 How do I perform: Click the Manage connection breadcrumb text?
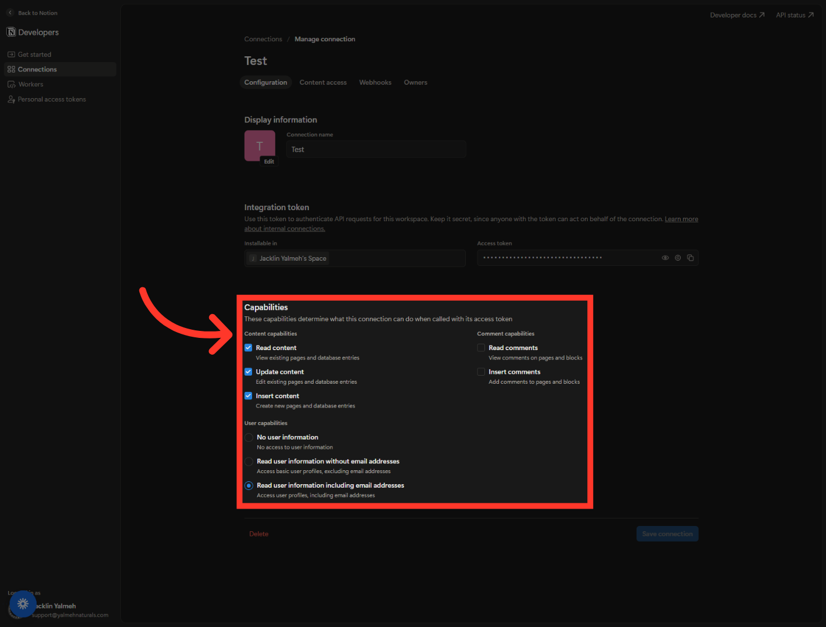point(325,39)
